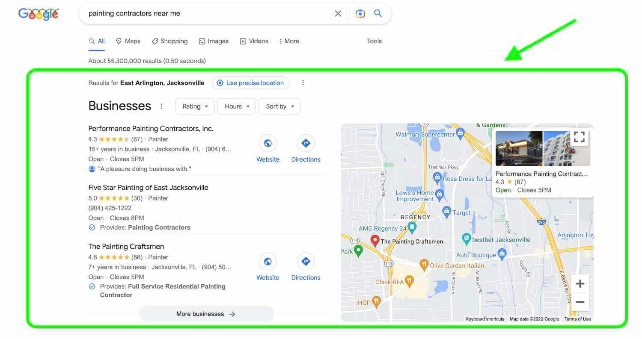
Task: Get Directions to Performance Painting Contractors
Action: pyautogui.click(x=306, y=143)
